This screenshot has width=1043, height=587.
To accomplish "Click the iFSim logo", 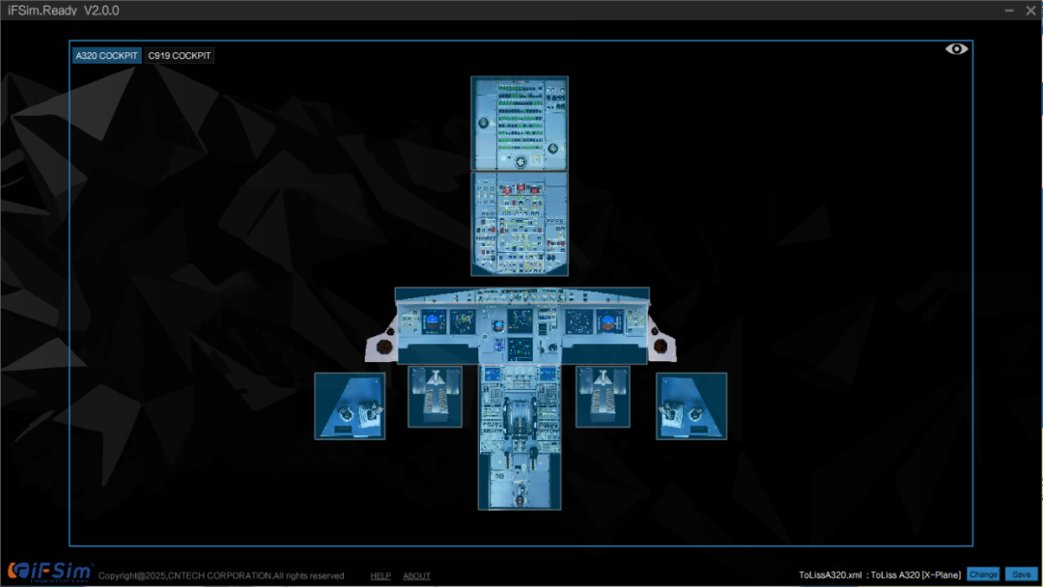I will tap(50, 572).
